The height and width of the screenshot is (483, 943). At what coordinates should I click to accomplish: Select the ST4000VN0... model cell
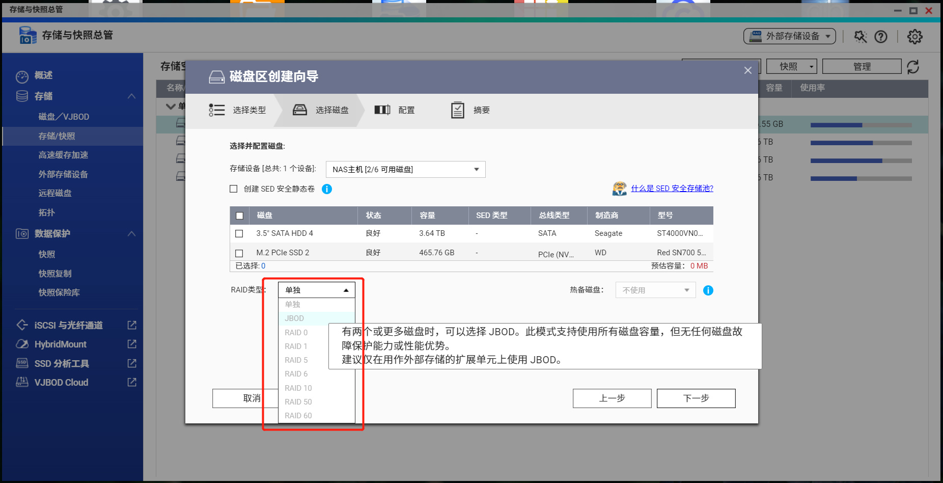680,233
